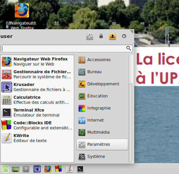179x174 pixels.
Task: Click the show desktop icon in panel
Action: 16,169
